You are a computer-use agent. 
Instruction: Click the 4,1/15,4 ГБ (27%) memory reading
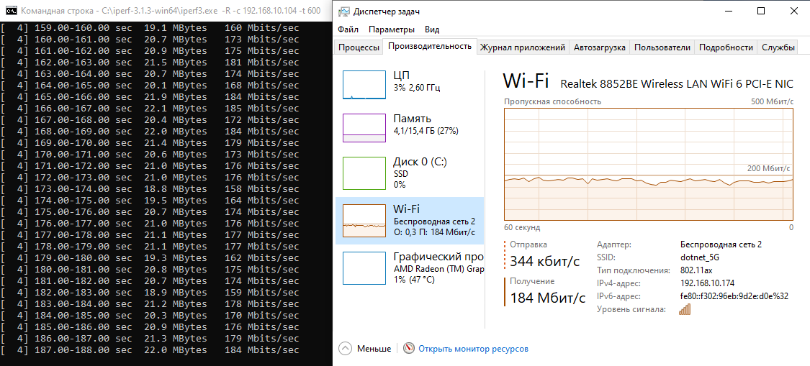426,131
